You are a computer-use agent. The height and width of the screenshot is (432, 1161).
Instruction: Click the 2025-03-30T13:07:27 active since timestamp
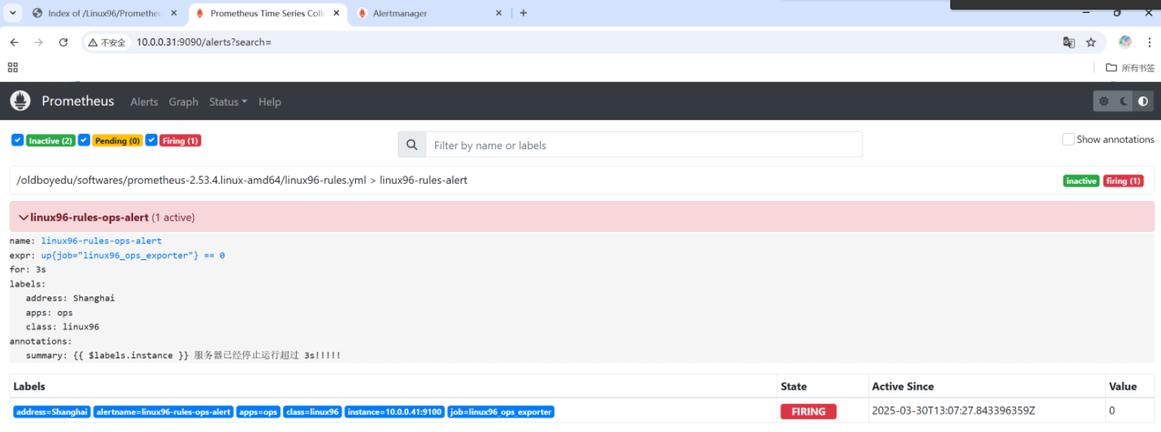click(x=953, y=411)
